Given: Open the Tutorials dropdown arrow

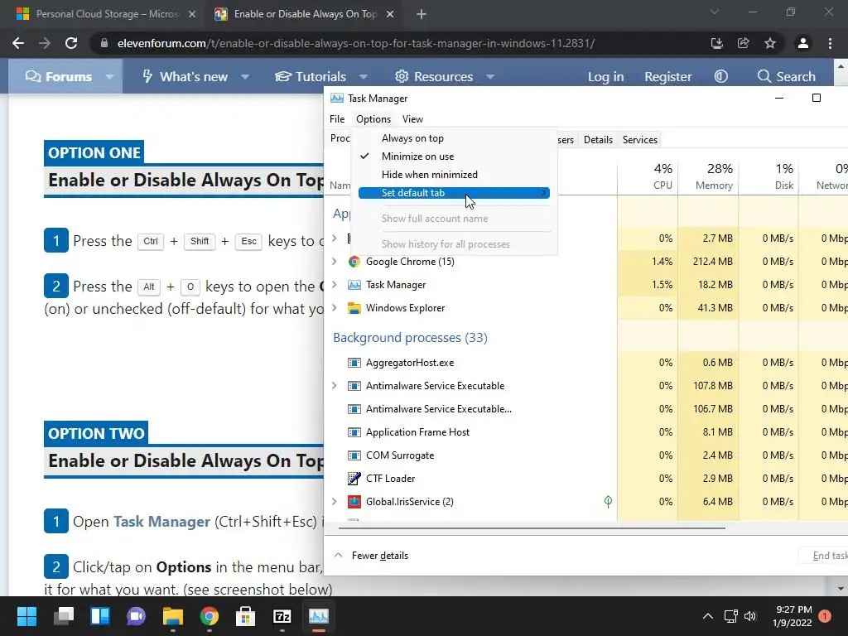Looking at the screenshot, I should (364, 77).
